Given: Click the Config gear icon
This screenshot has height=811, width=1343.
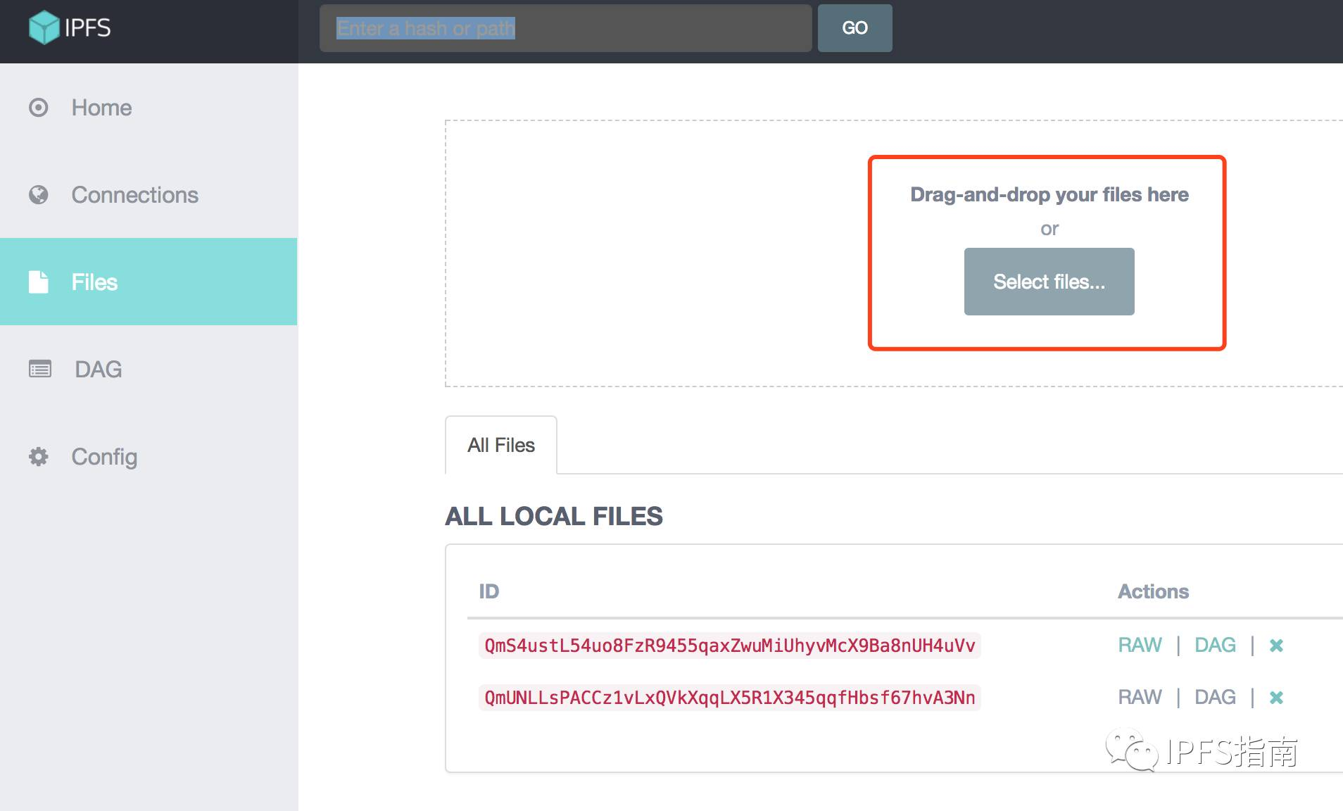Looking at the screenshot, I should click(x=39, y=456).
